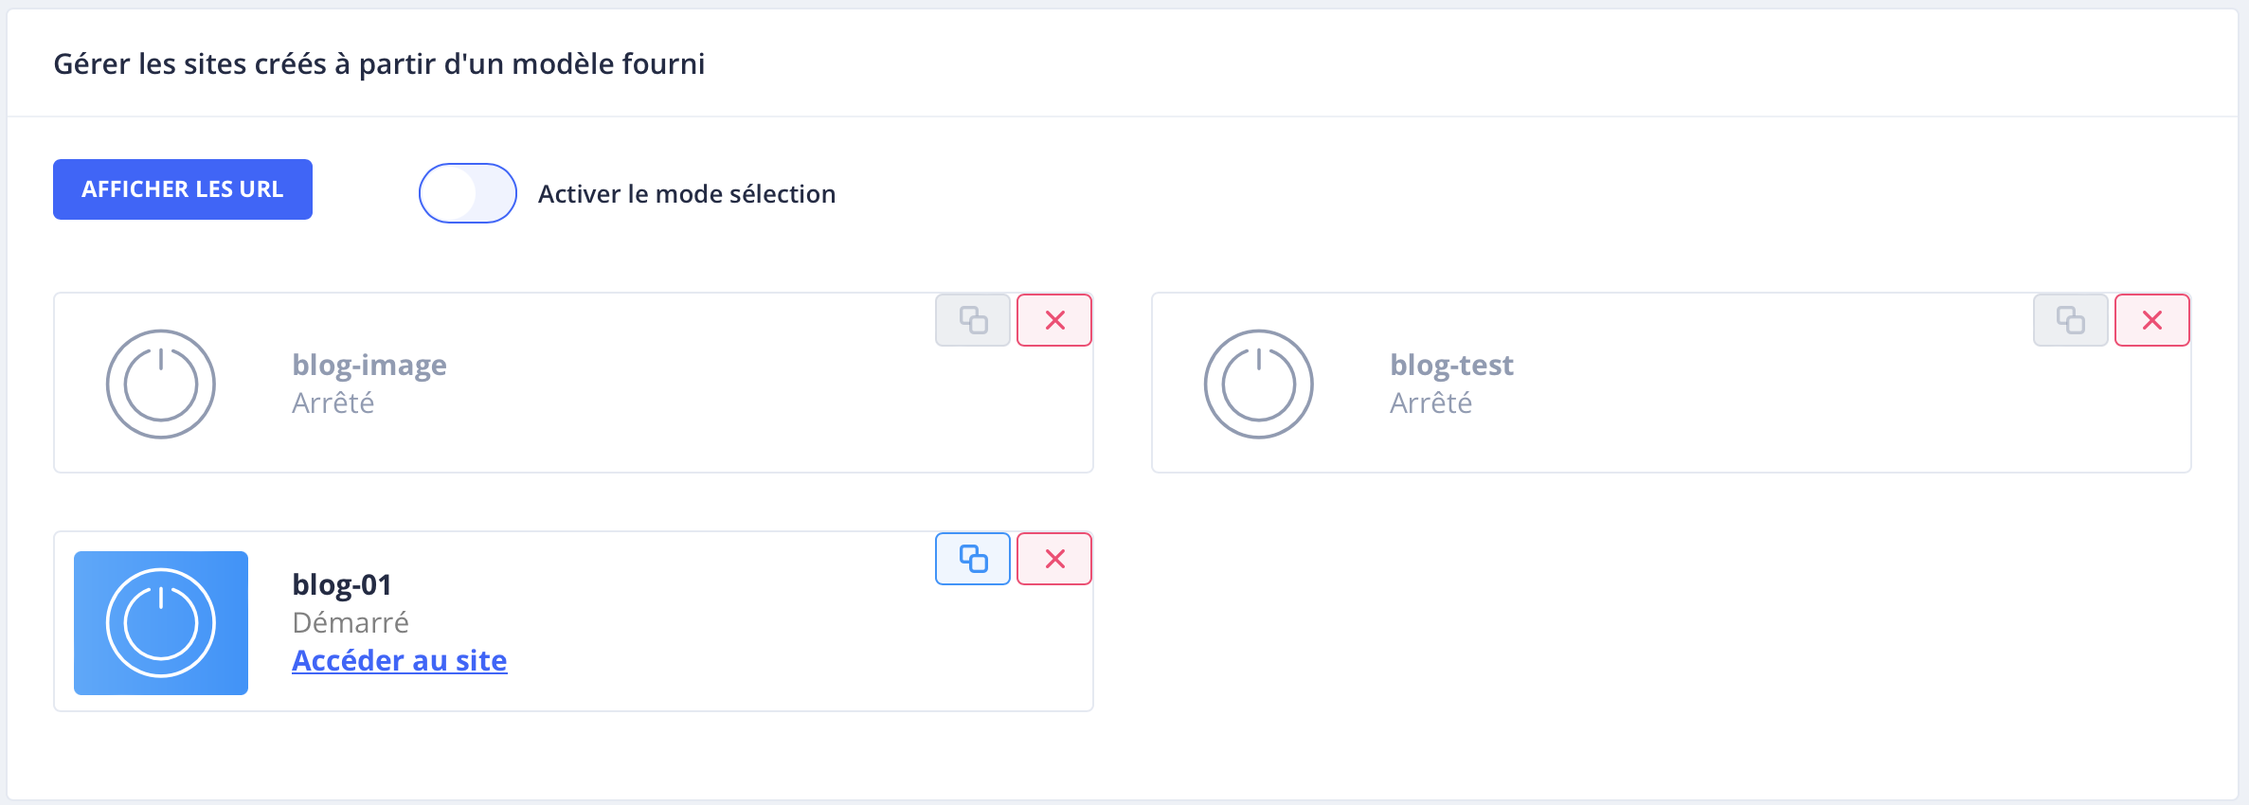Viewport: 2249px width, 805px height.
Task: Click the Arrêté status under blog-test
Action: [1430, 403]
